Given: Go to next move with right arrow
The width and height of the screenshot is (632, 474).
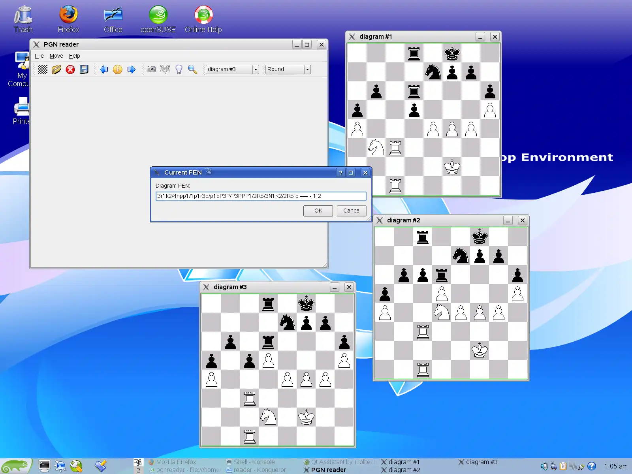Looking at the screenshot, I should click(132, 70).
